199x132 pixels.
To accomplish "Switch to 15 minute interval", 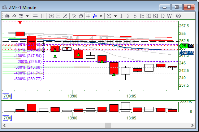I will point(142,16).
